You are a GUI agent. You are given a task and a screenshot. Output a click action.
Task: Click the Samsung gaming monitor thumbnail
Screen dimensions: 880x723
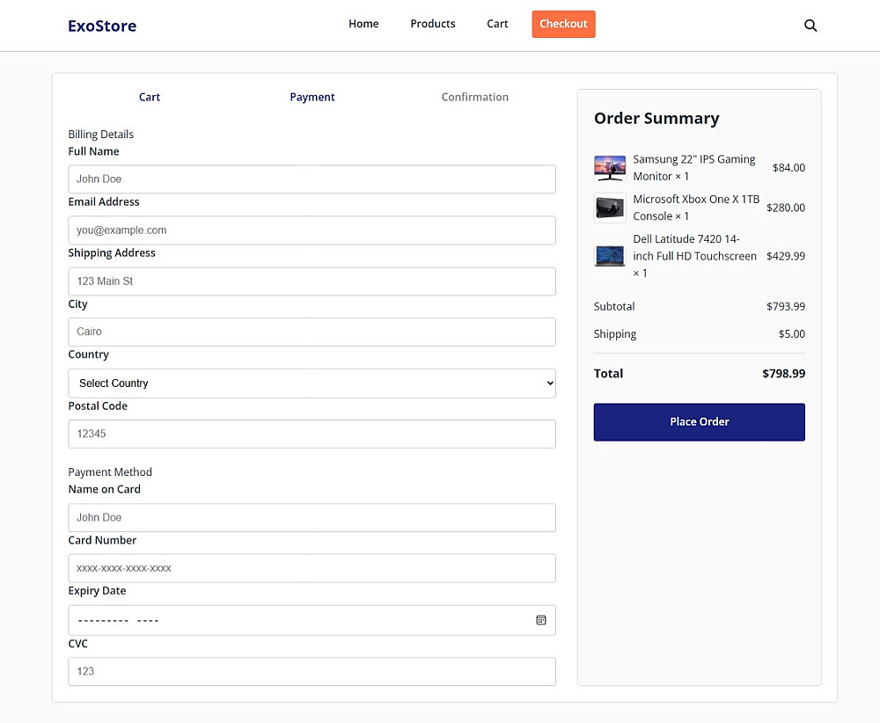610,168
